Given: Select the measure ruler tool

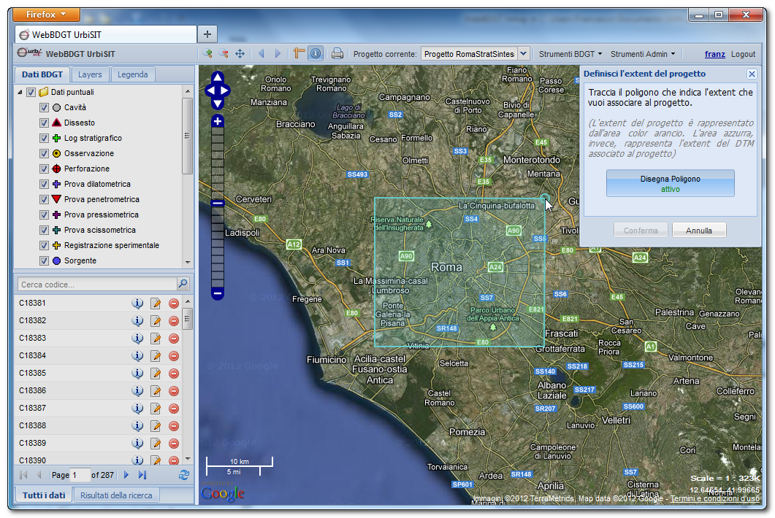Looking at the screenshot, I should point(299,53).
